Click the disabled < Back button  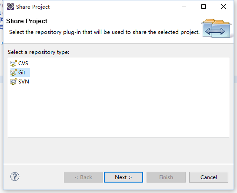point(83,177)
